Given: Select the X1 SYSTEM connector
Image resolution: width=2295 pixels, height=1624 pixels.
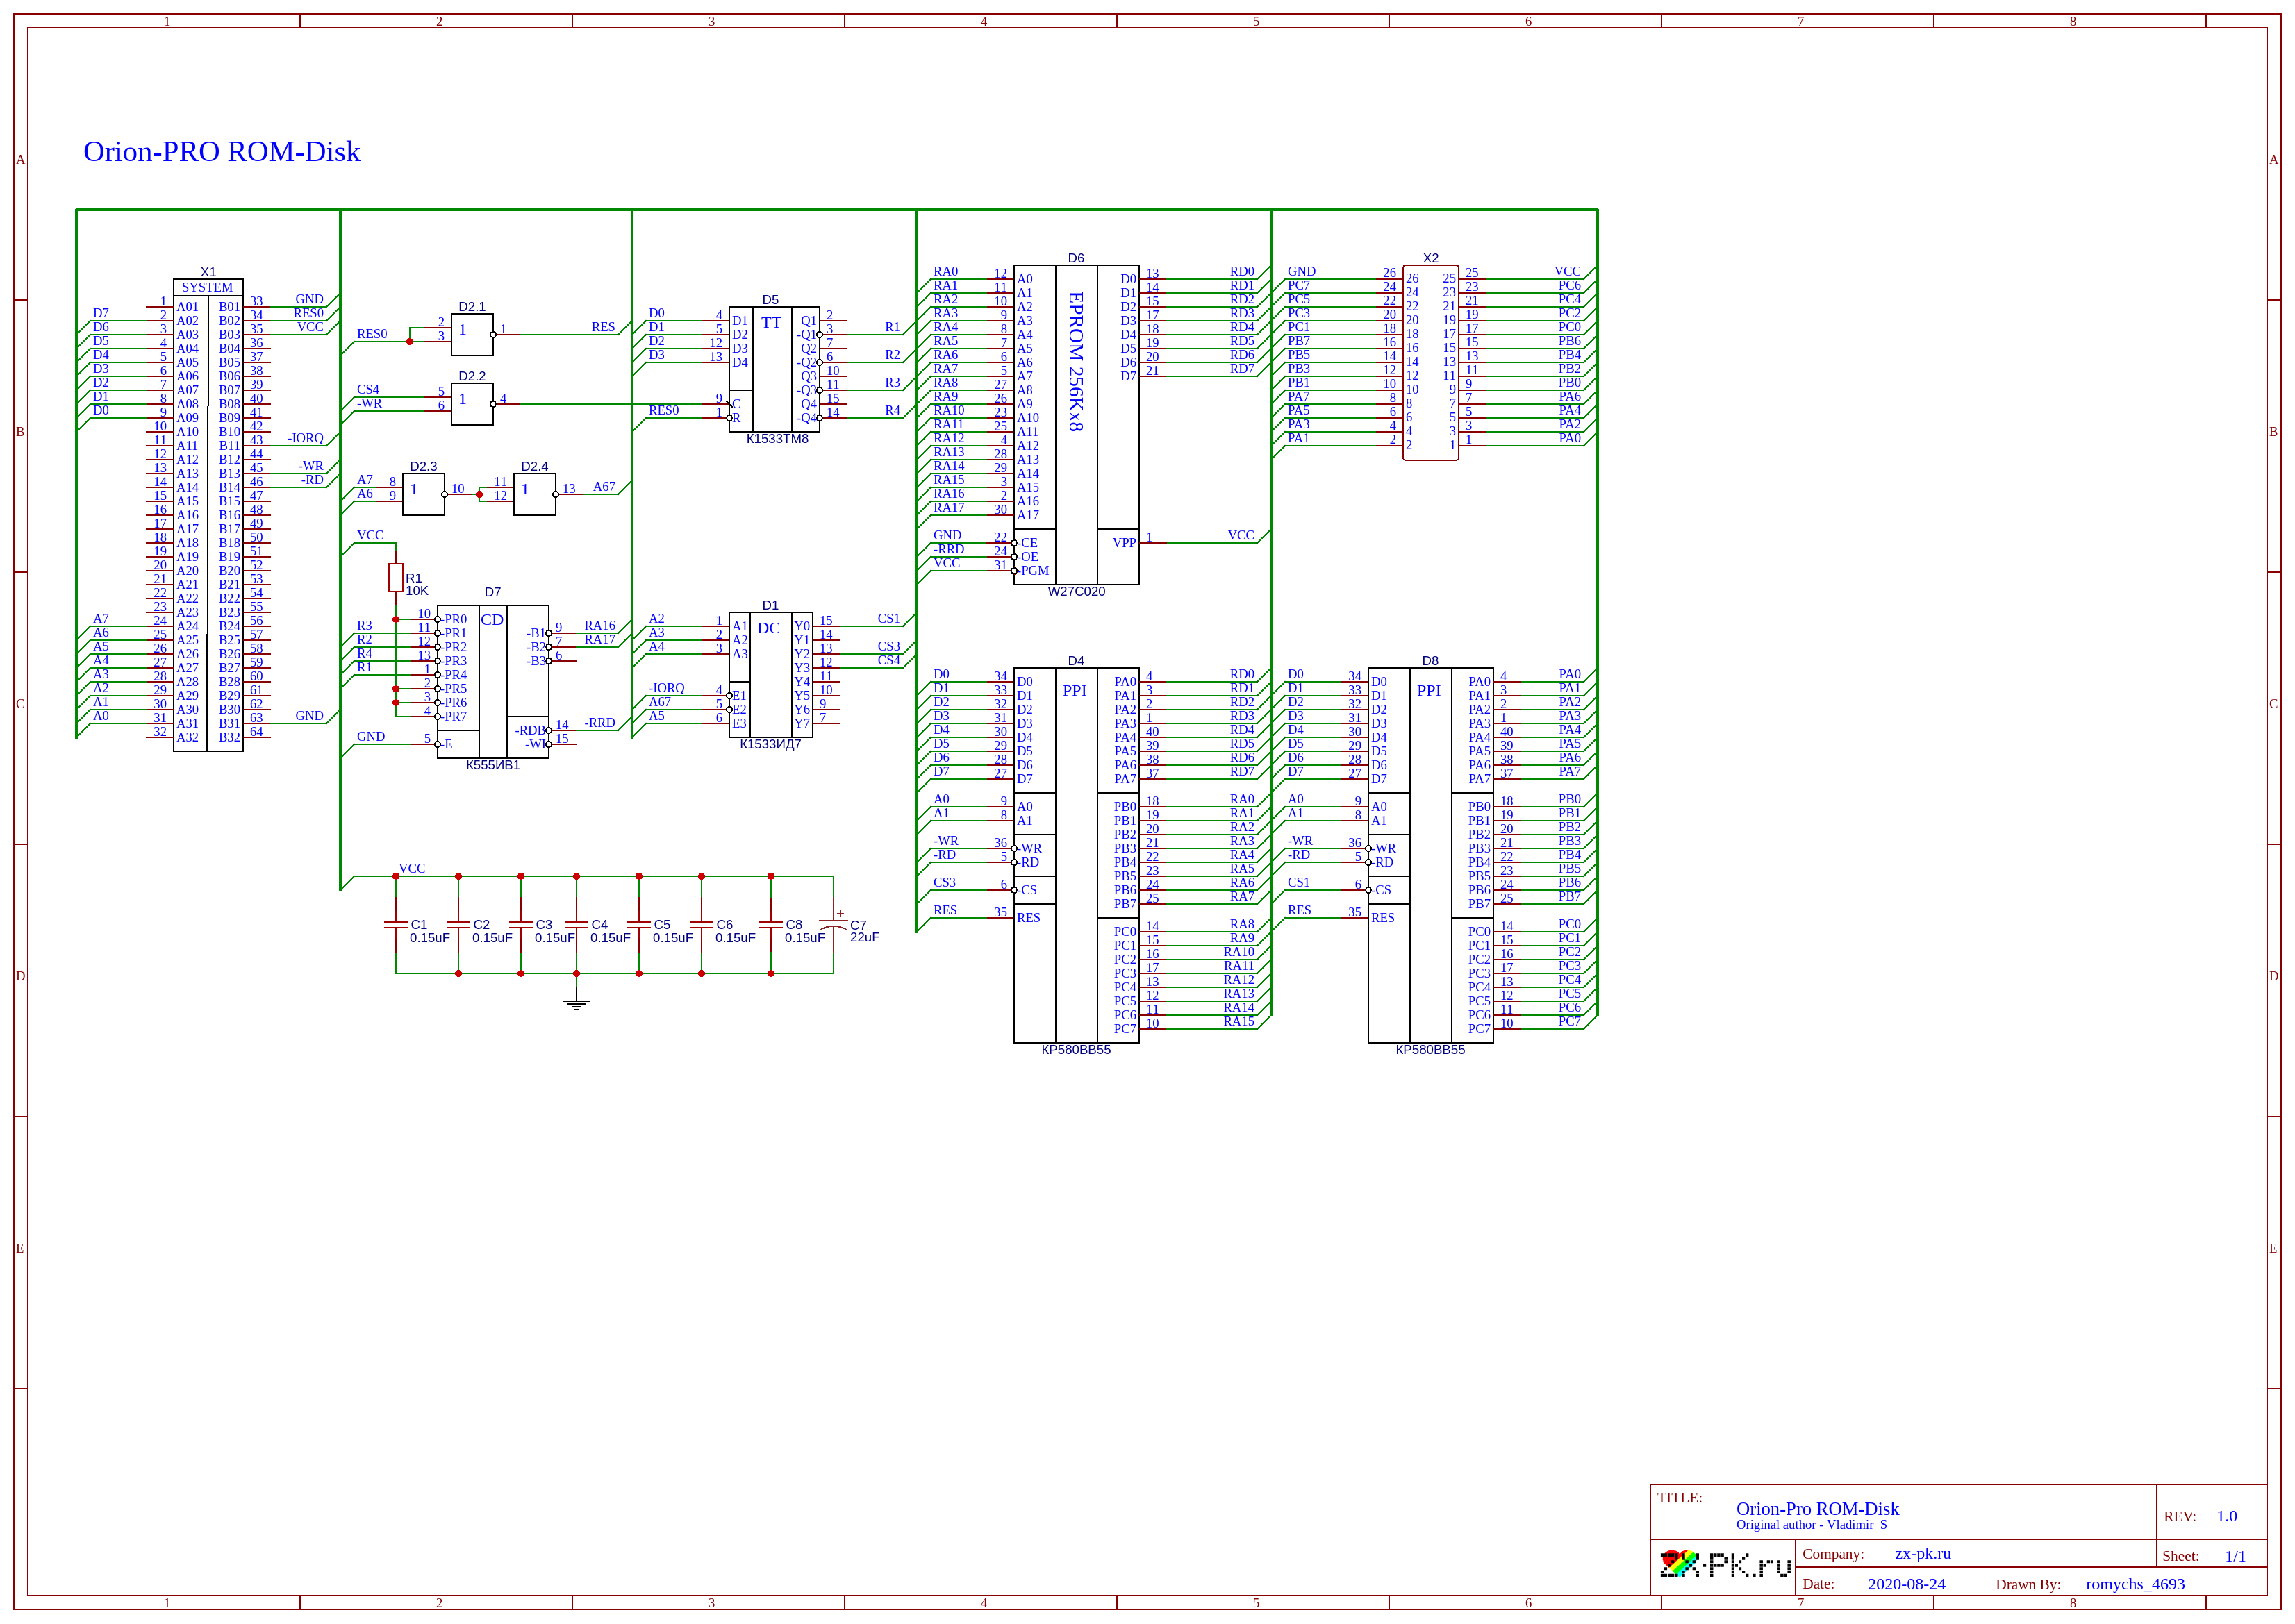Looking at the screenshot, I should point(208,515).
